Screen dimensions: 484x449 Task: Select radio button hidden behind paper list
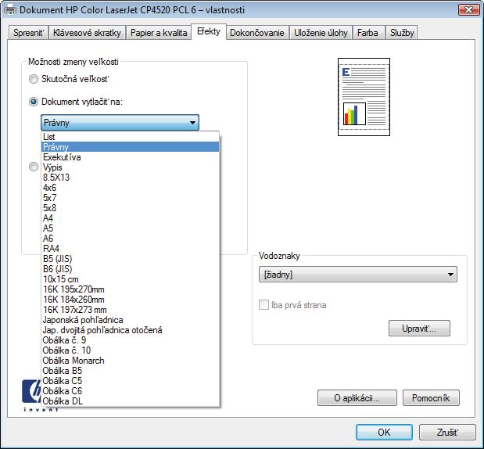[34, 167]
